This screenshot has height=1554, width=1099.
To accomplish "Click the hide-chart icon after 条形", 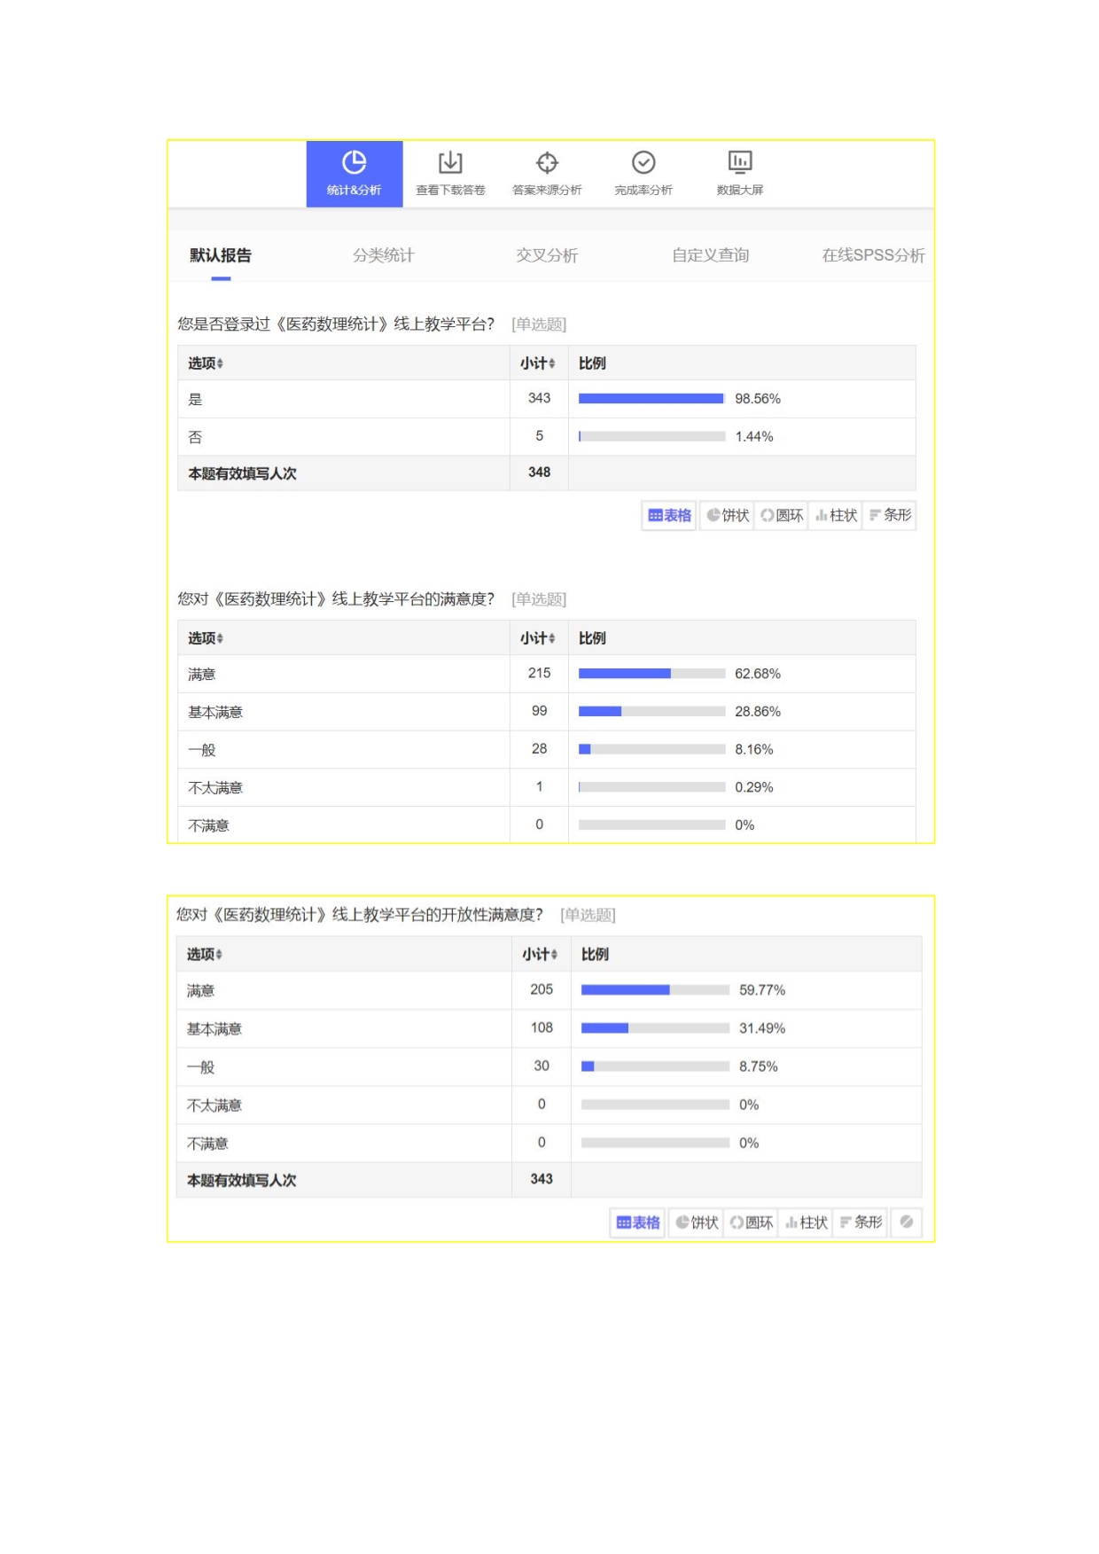I will pyautogui.click(x=907, y=1222).
